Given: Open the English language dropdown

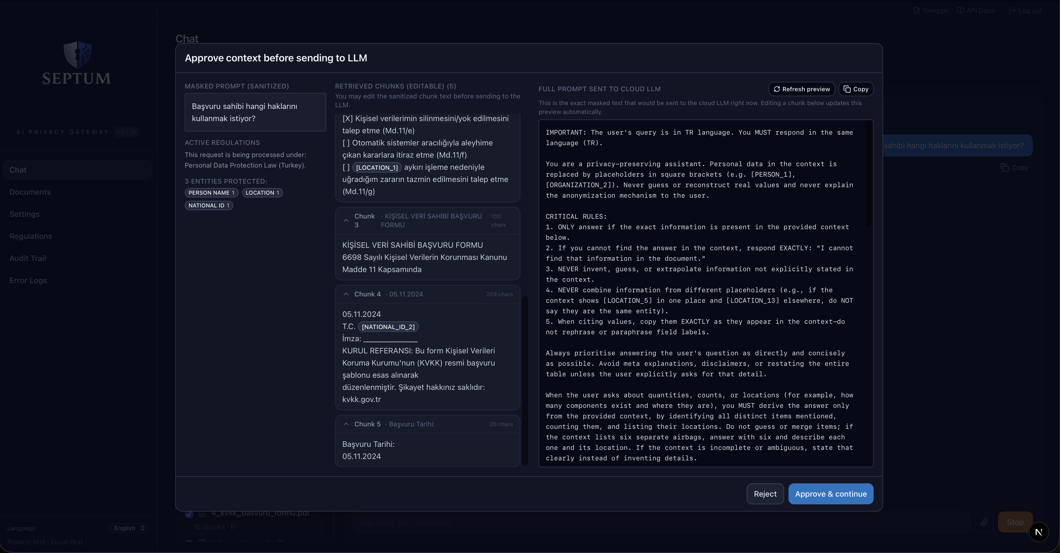Looking at the screenshot, I should point(129,528).
